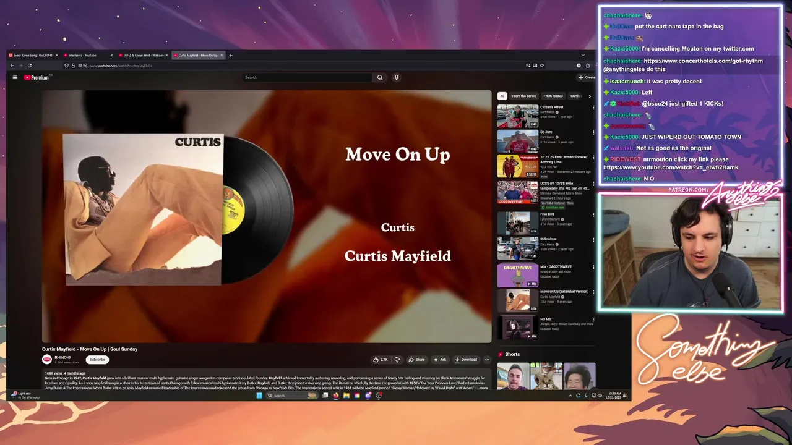Bookmark page with star icon
The image size is (792, 445).
tap(542, 66)
